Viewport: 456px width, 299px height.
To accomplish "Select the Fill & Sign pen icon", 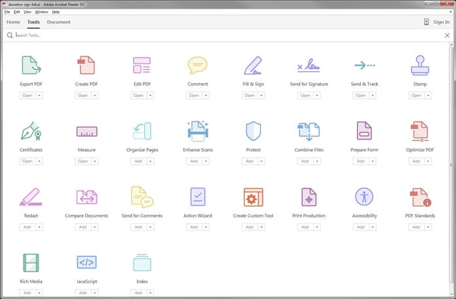I will 253,66.
